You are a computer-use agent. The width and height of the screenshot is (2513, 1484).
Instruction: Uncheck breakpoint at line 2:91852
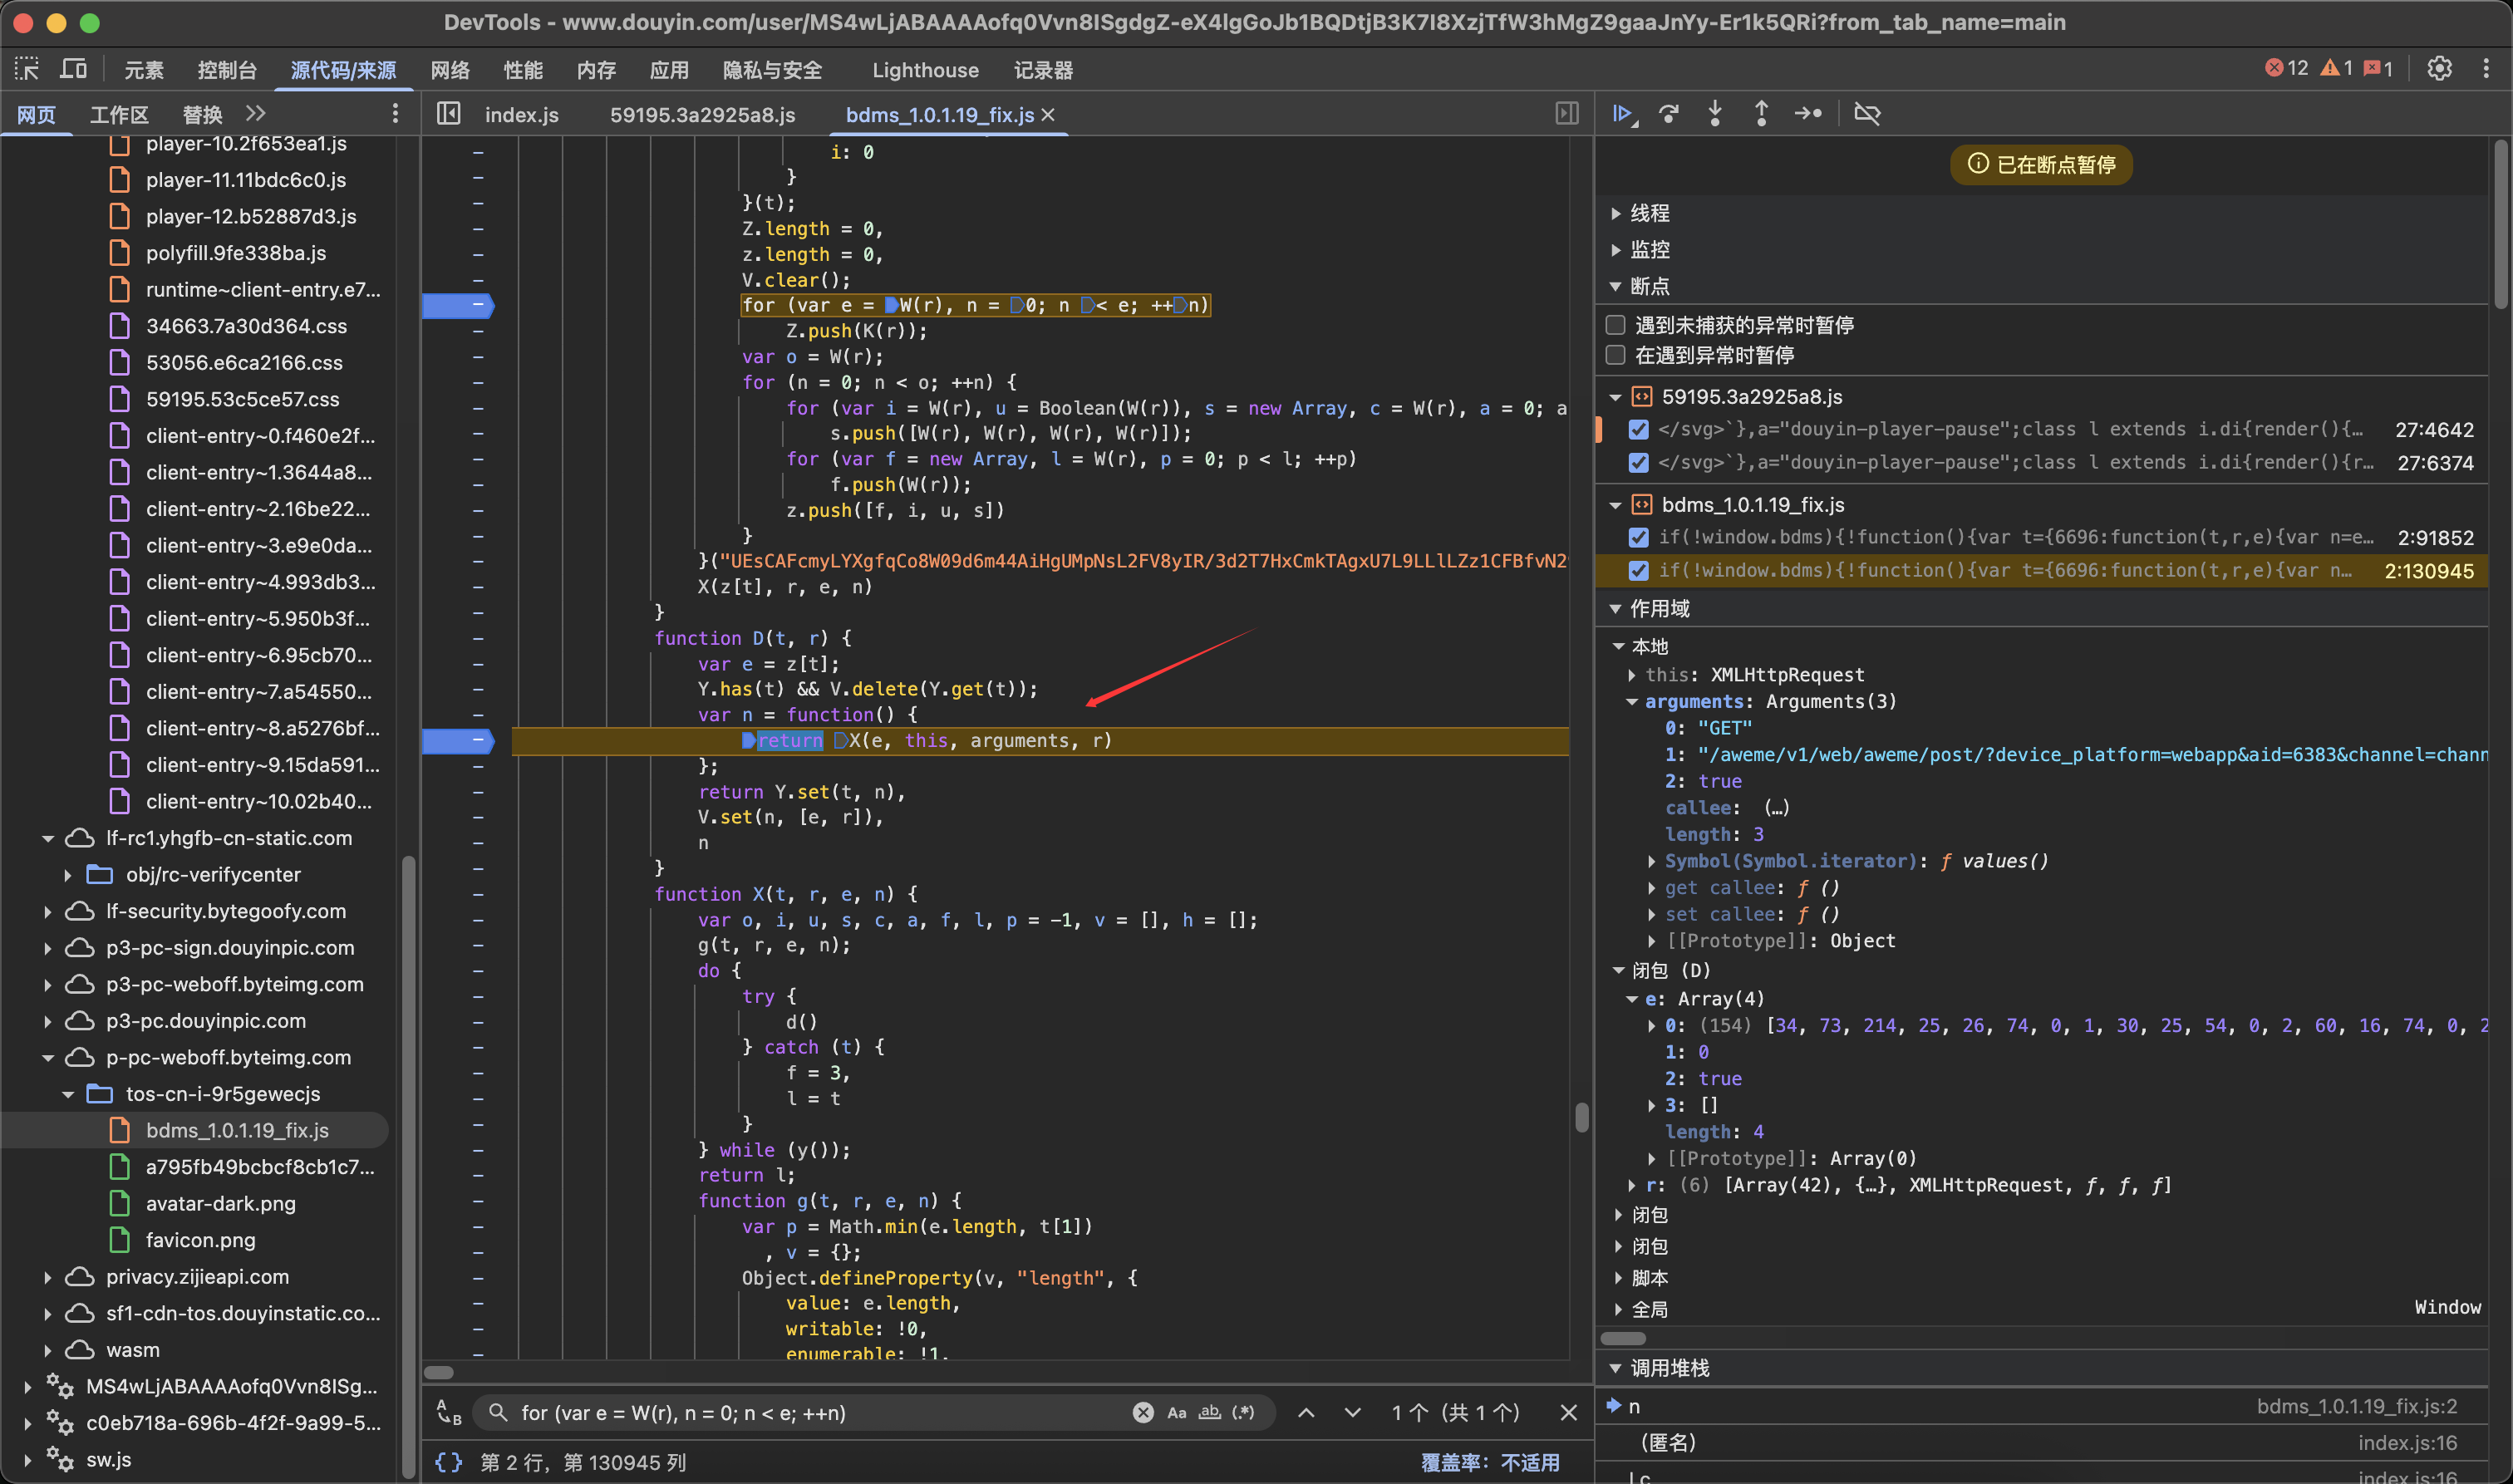tap(1638, 538)
